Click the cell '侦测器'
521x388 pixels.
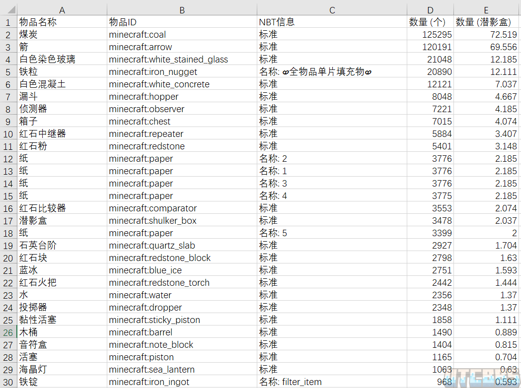tap(62, 109)
